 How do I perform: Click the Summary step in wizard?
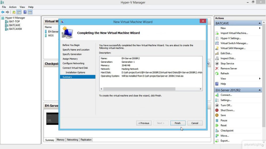[78, 77]
